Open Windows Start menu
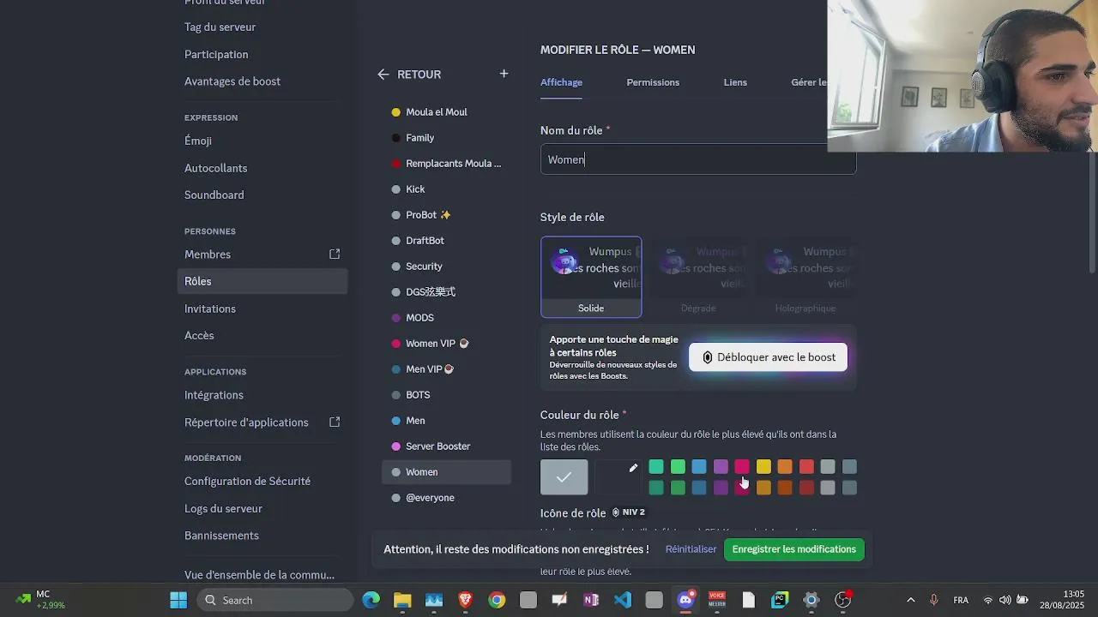1098x617 pixels. click(178, 600)
